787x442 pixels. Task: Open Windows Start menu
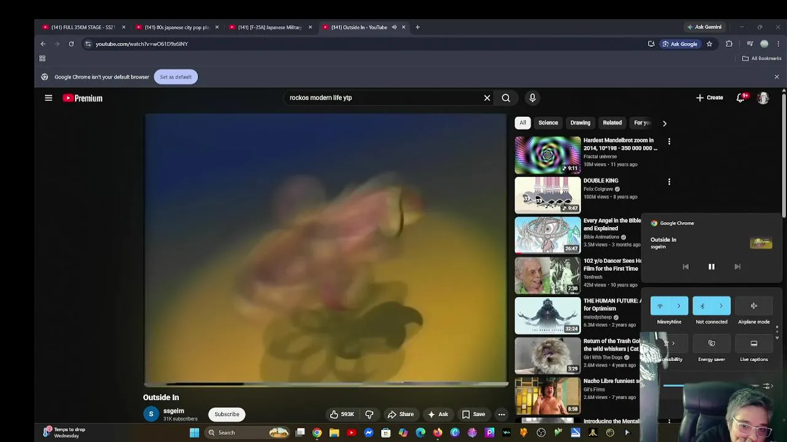coord(194,433)
